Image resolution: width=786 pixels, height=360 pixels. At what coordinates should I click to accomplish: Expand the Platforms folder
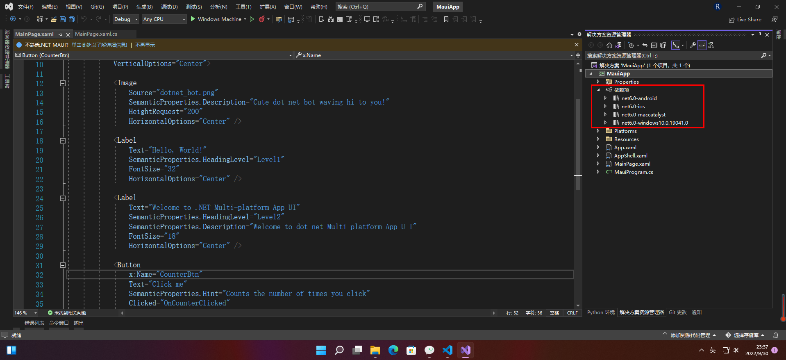coord(598,131)
